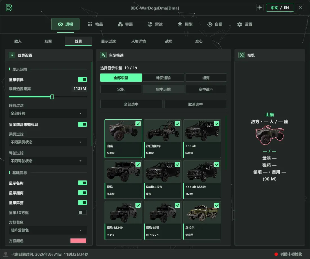Open the 驾驶过滤 不限驾驶状态 dropdown
The image size is (310, 259).
click(48, 161)
